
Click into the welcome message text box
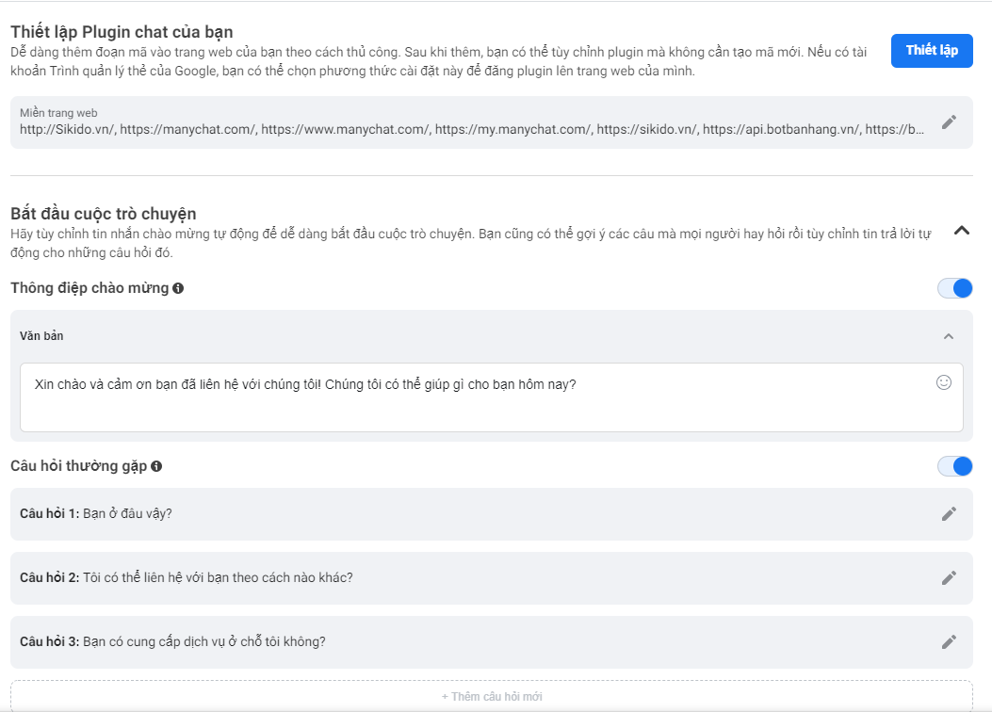pyautogui.click(x=492, y=397)
